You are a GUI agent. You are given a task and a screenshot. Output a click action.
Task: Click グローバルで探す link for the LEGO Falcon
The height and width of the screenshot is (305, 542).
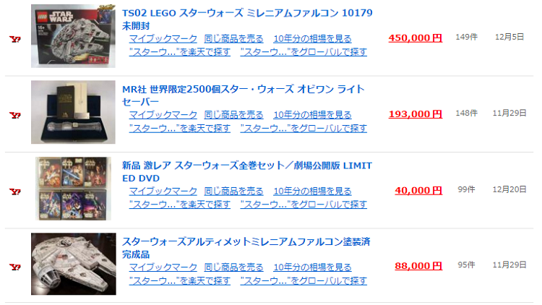[x=304, y=52]
